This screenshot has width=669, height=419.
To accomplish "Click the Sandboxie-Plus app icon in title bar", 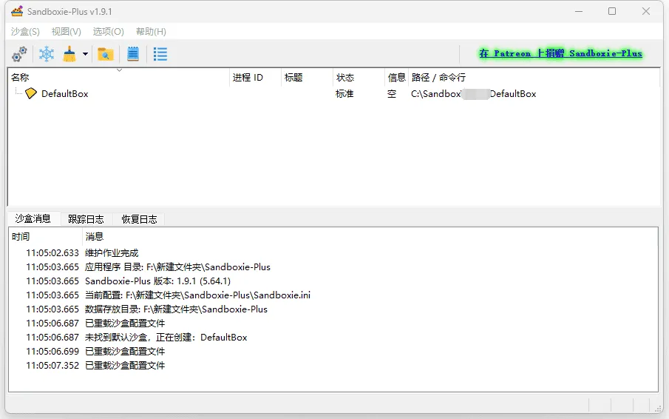I will tap(16, 12).
